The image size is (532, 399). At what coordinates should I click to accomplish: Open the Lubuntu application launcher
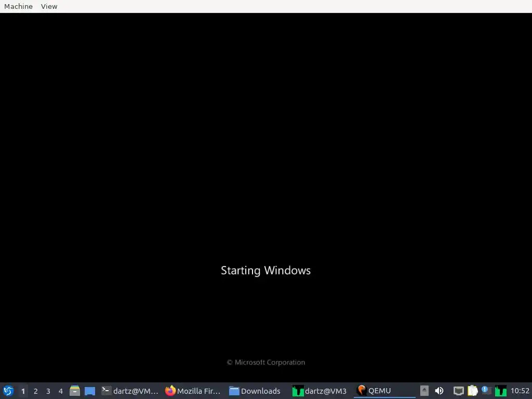(x=8, y=391)
